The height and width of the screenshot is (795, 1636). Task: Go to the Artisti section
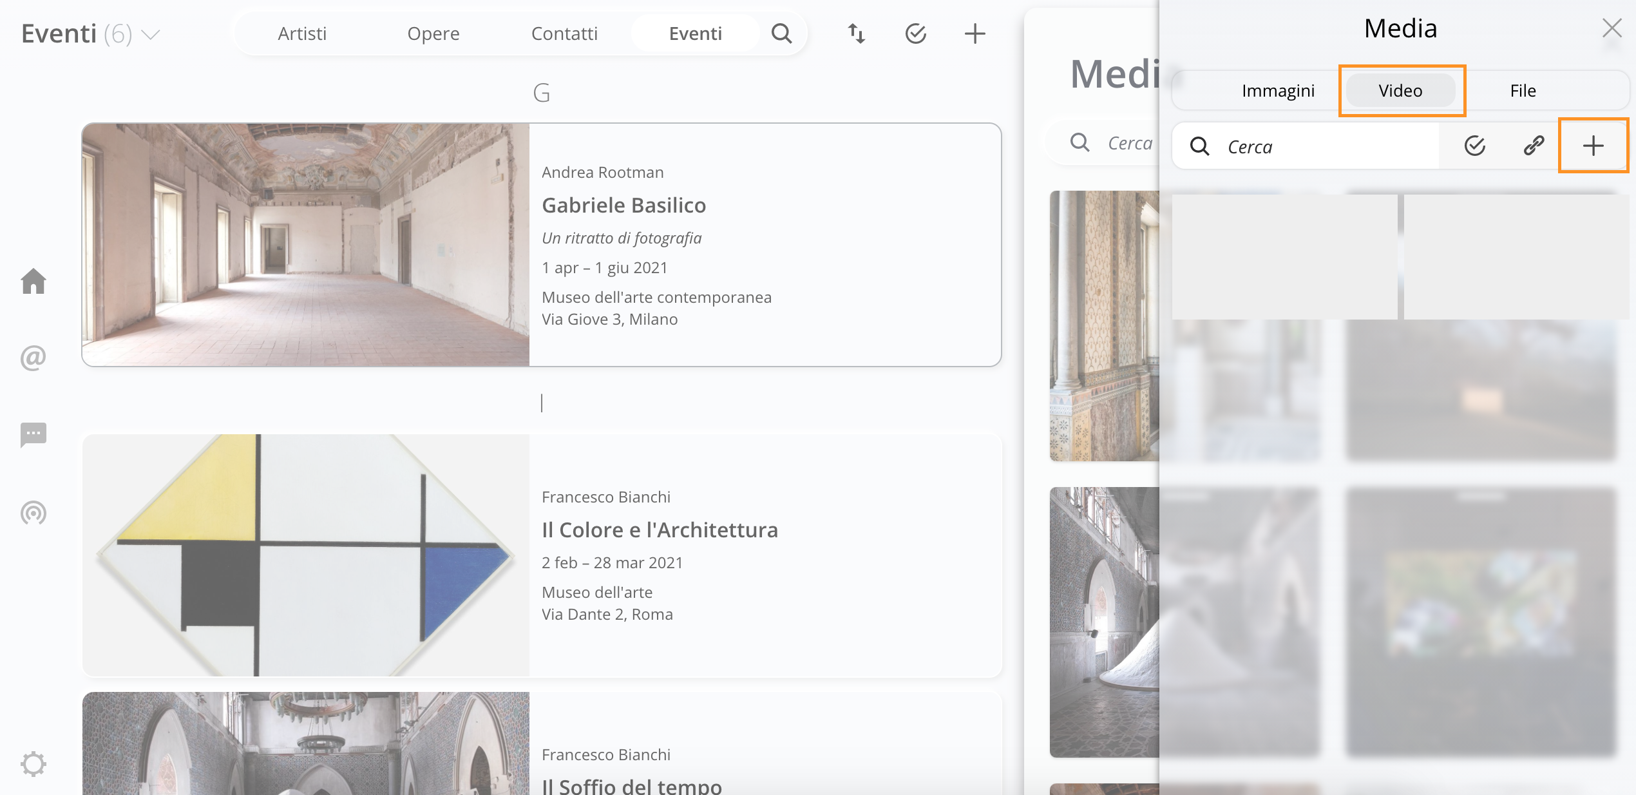(x=302, y=34)
